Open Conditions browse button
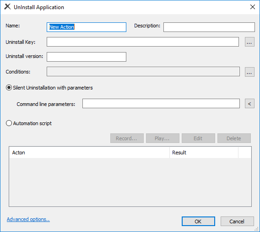This screenshot has height=232, width=260. coord(249,72)
